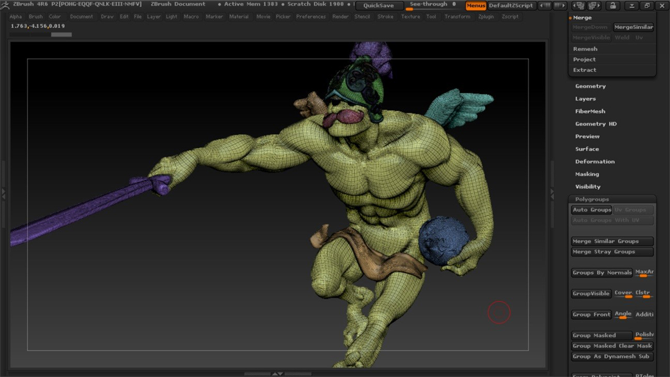This screenshot has height=377, width=670.
Task: Open the Zplugin menu
Action: pos(485,17)
